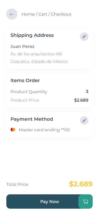Select the Payment Method heading

click(32, 119)
